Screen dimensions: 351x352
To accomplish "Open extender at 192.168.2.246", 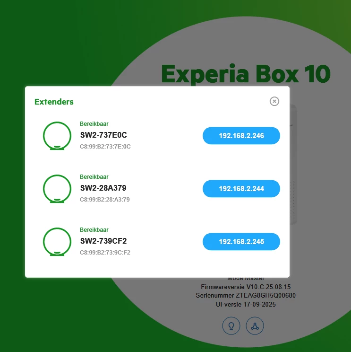I will pyautogui.click(x=241, y=136).
